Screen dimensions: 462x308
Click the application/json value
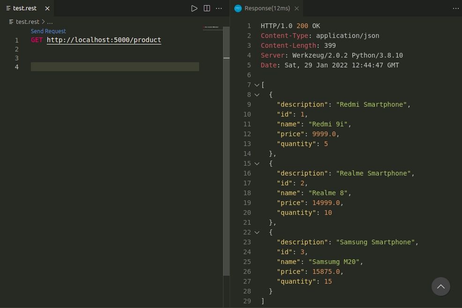tap(348, 36)
